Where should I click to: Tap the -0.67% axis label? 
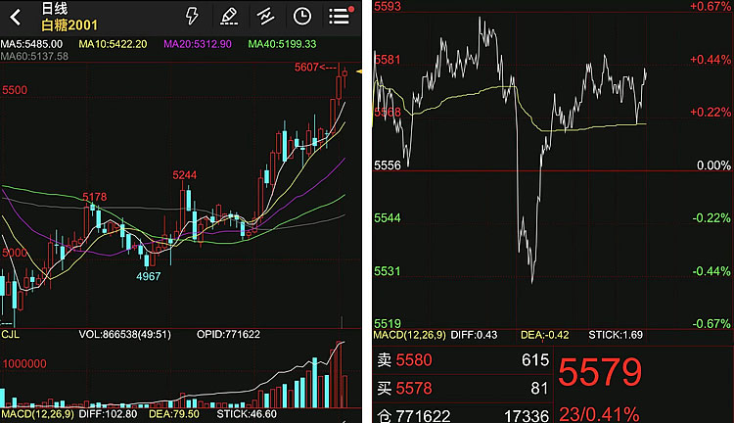(x=711, y=324)
